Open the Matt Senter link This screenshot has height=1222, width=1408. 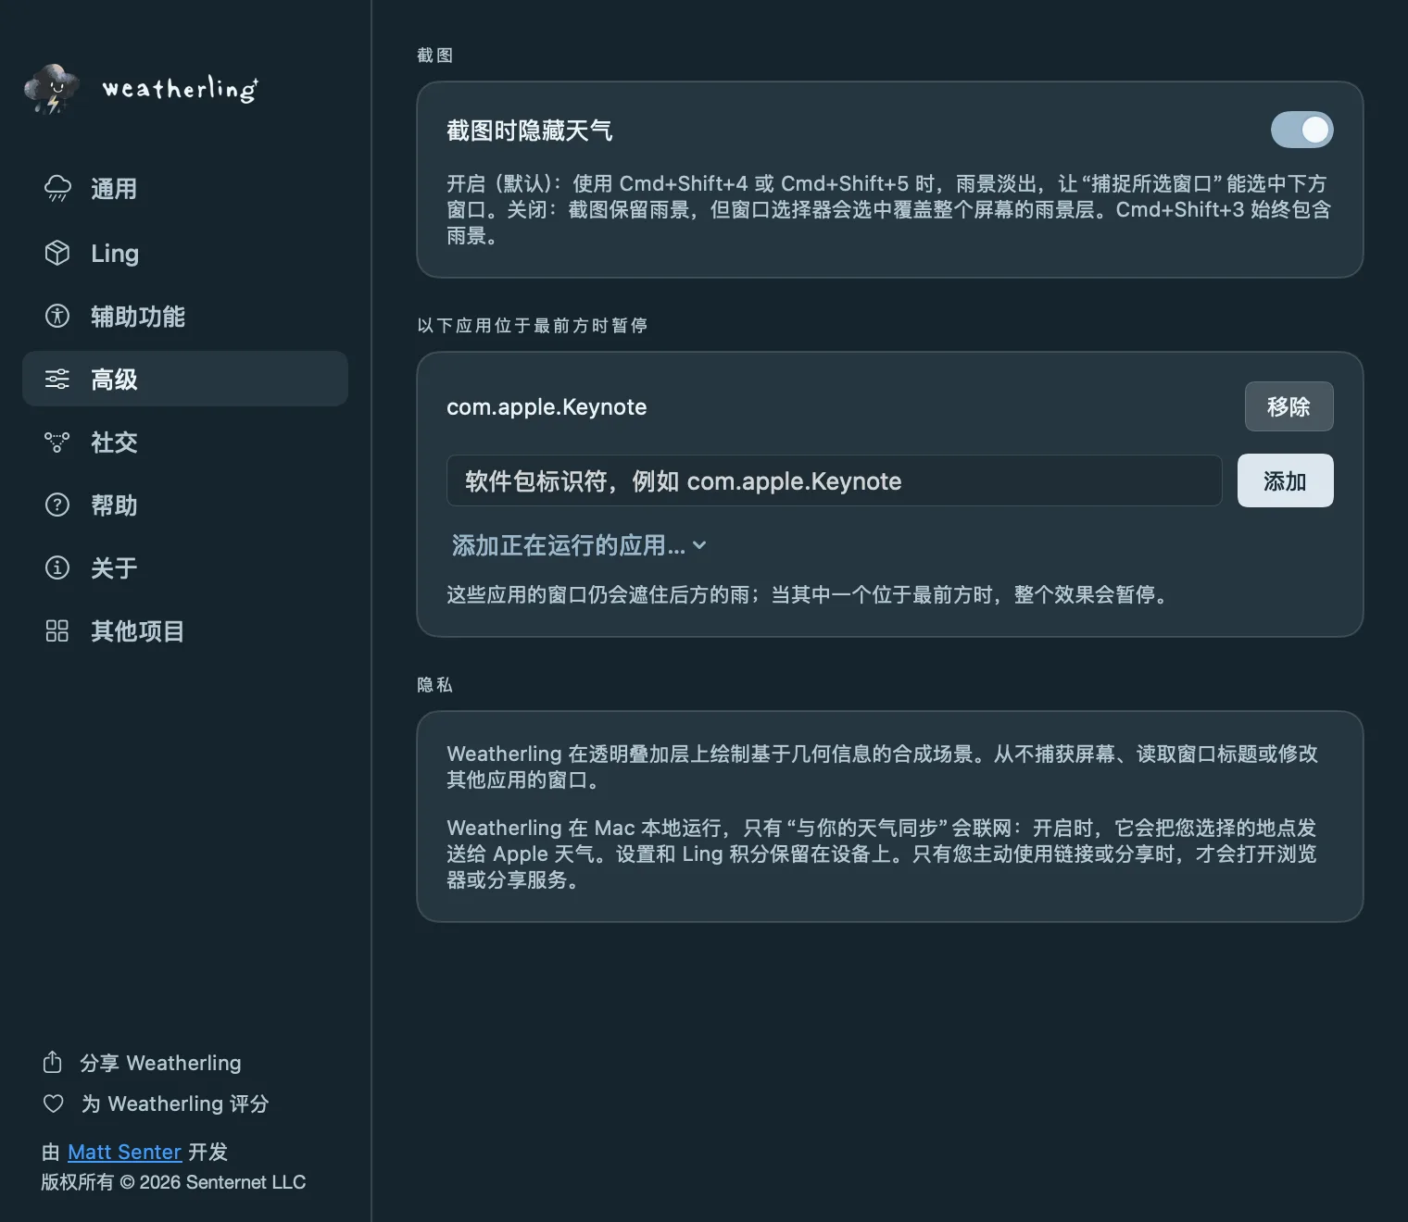tap(124, 1152)
